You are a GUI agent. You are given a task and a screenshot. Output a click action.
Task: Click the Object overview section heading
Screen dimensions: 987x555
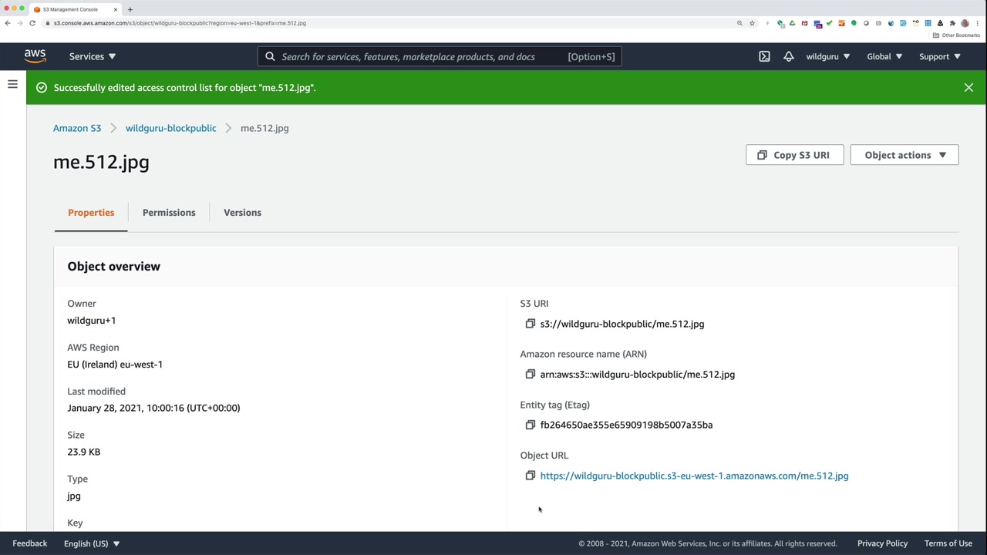click(113, 267)
